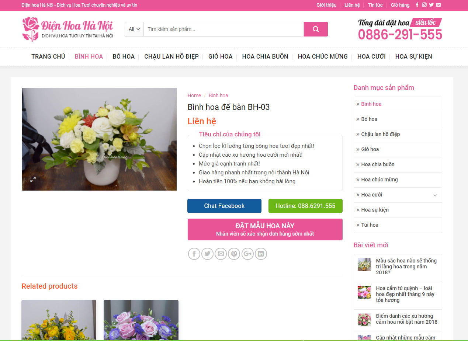
Task: Click the magnifier search button
Action: 316,29
